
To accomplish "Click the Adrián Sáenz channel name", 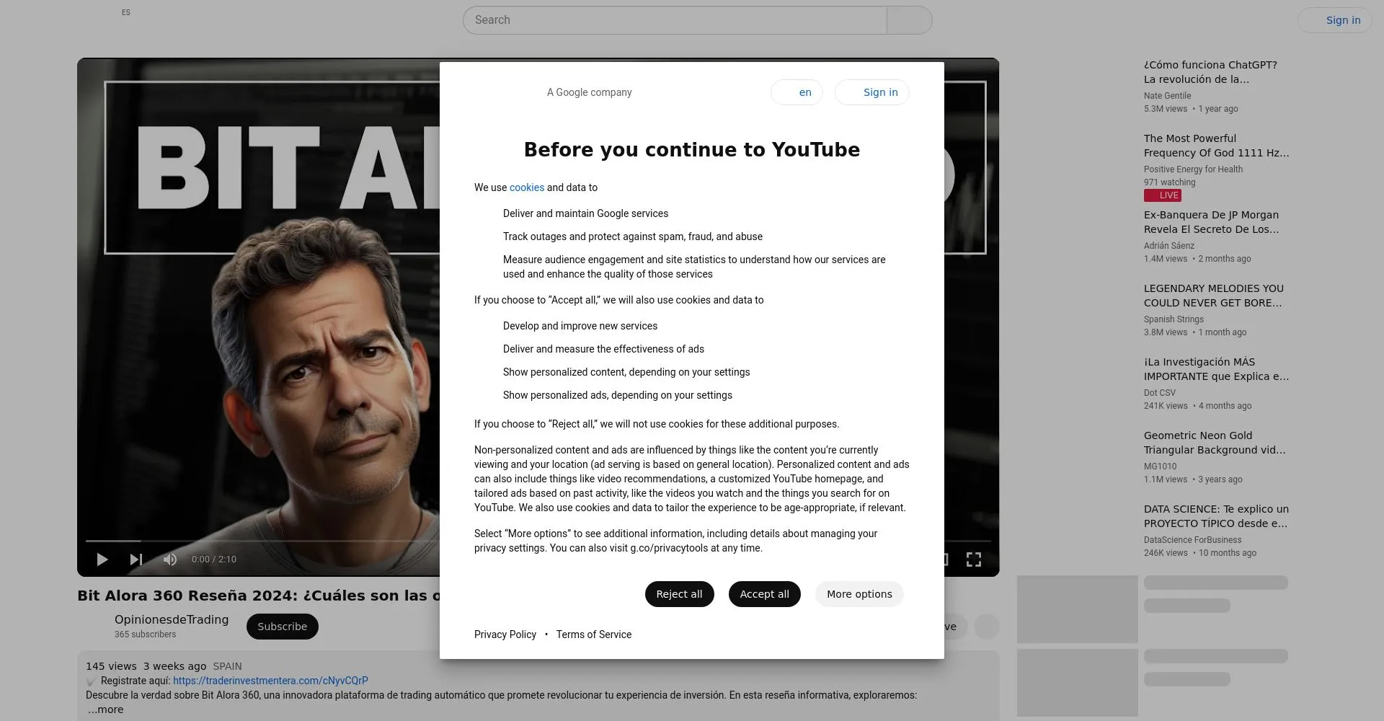I will click(x=1169, y=246).
